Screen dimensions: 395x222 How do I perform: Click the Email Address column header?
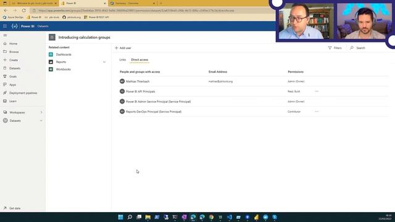(218, 72)
